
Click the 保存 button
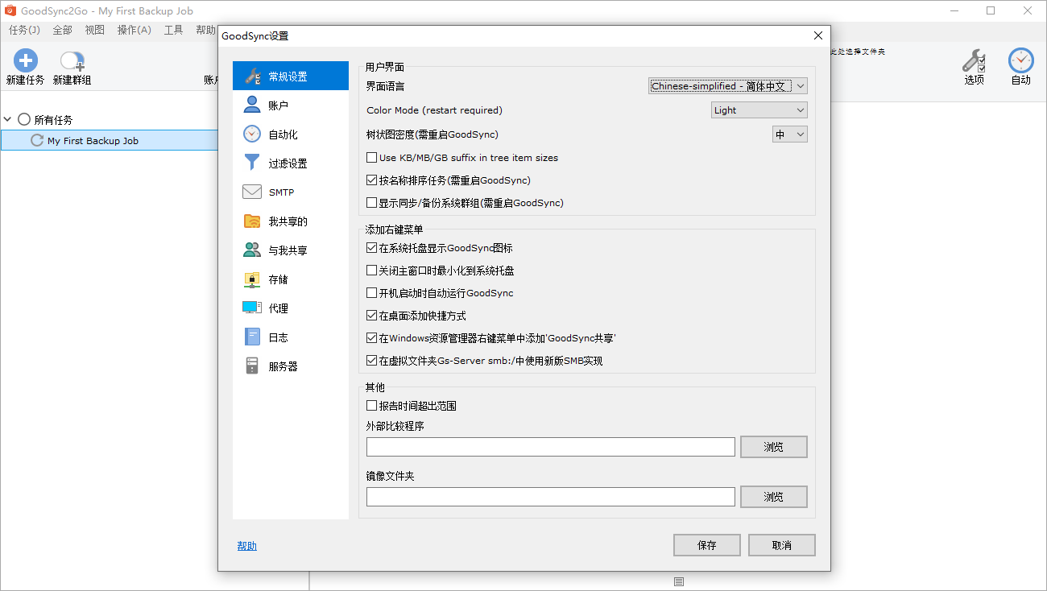tap(706, 545)
